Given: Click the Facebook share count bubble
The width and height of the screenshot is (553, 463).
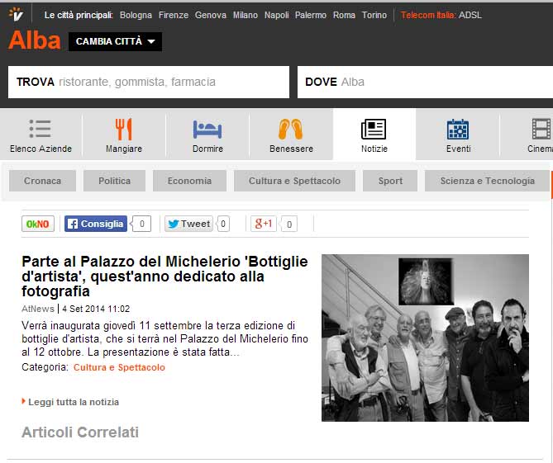Looking at the screenshot, I should pos(141,224).
